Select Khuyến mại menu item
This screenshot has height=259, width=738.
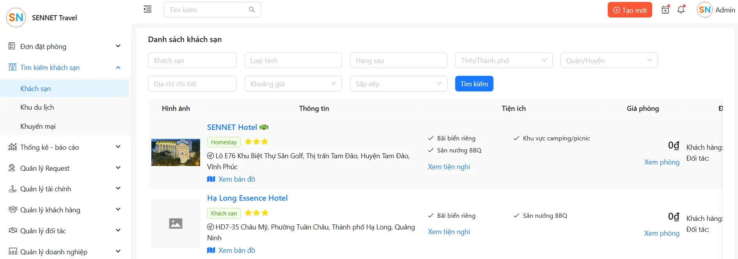coord(38,126)
